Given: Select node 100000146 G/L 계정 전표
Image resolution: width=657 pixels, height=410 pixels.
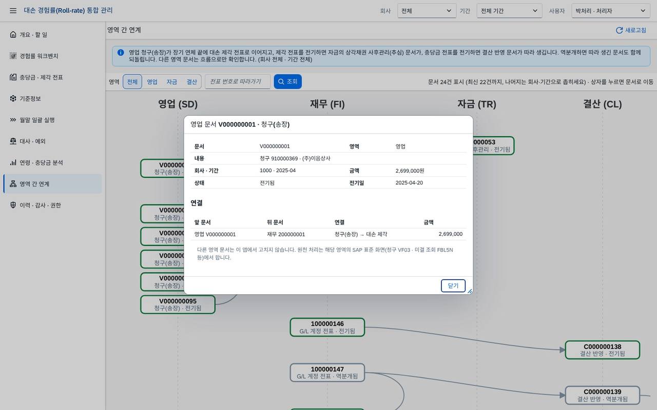Looking at the screenshot, I should (x=327, y=327).
